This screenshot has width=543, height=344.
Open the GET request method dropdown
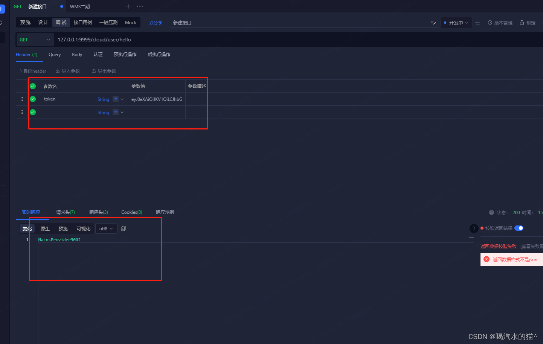click(x=35, y=40)
